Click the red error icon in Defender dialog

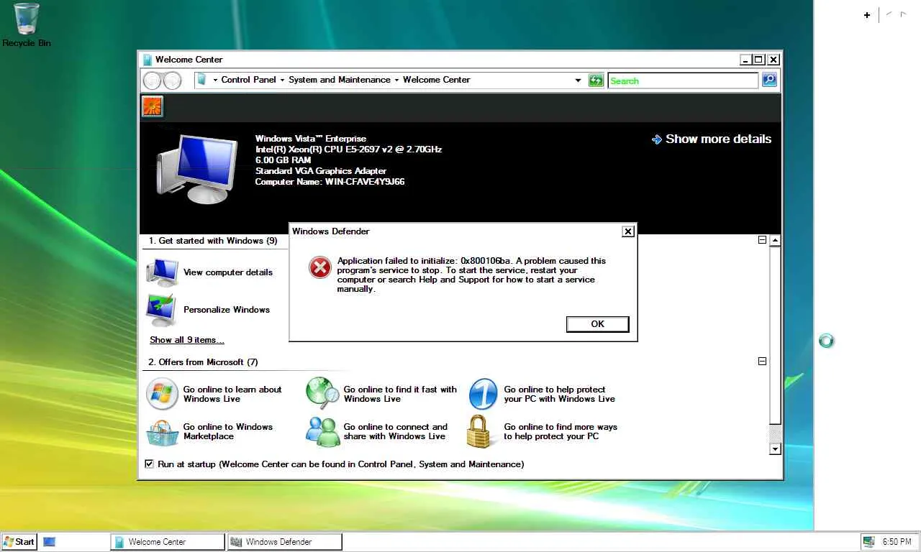(x=319, y=268)
